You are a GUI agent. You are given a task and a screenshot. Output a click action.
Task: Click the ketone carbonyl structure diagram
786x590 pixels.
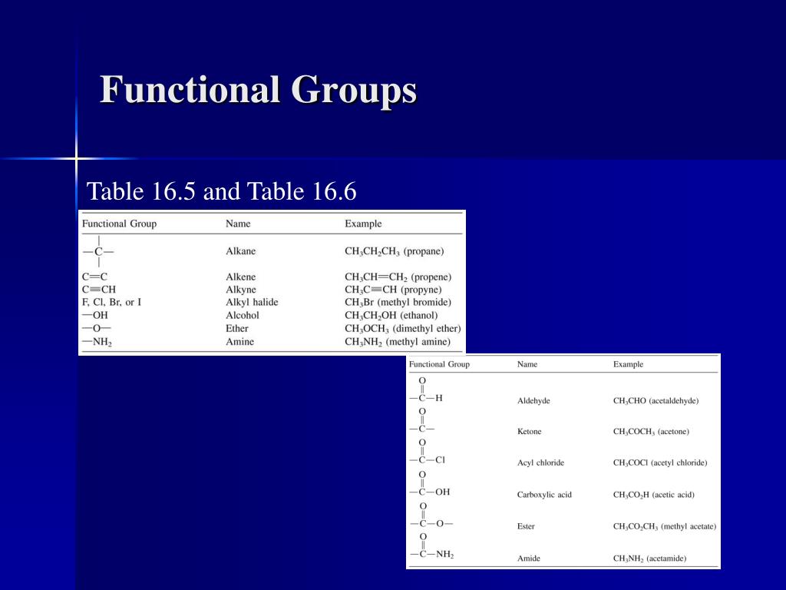point(421,423)
